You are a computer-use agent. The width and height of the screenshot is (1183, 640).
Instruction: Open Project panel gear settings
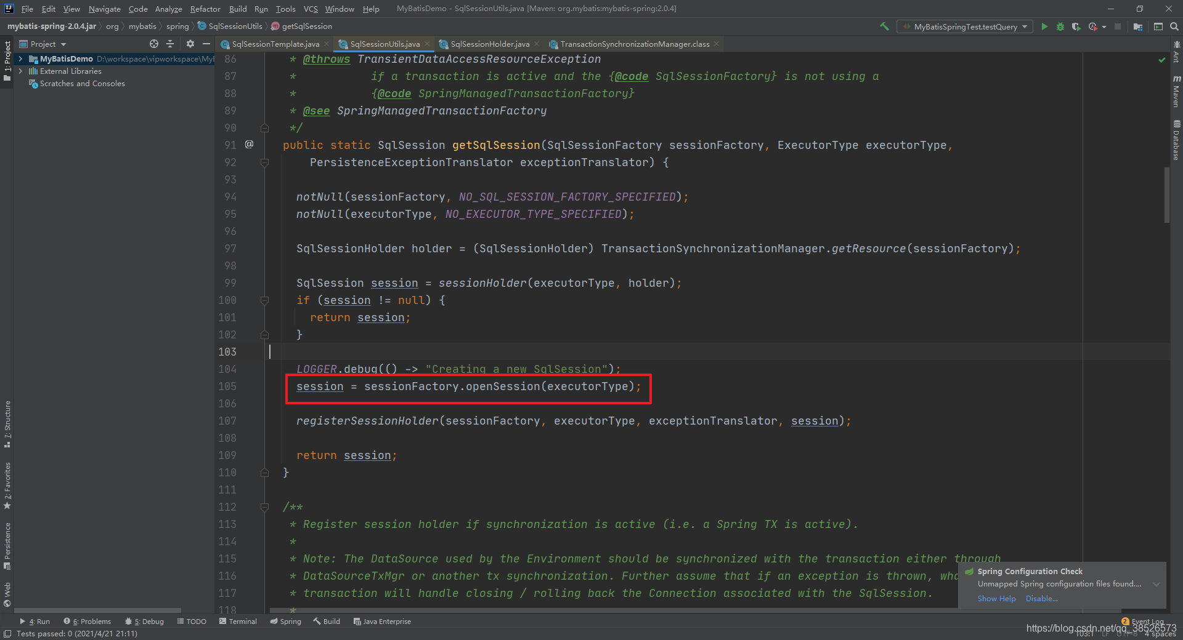(190, 44)
